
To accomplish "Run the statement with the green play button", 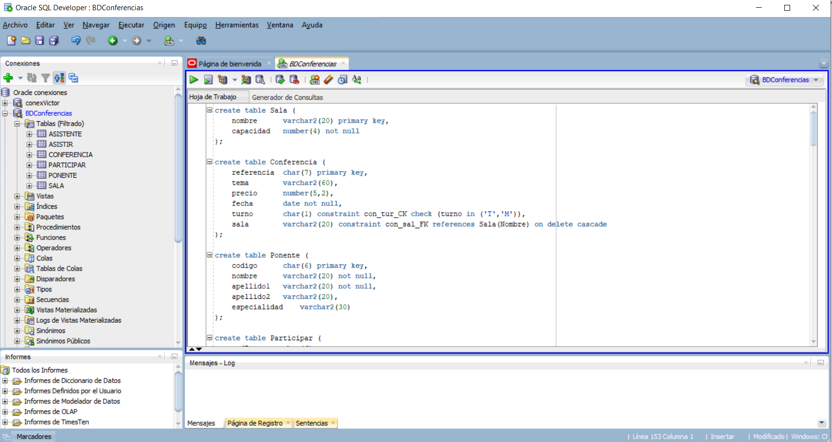I will (194, 80).
